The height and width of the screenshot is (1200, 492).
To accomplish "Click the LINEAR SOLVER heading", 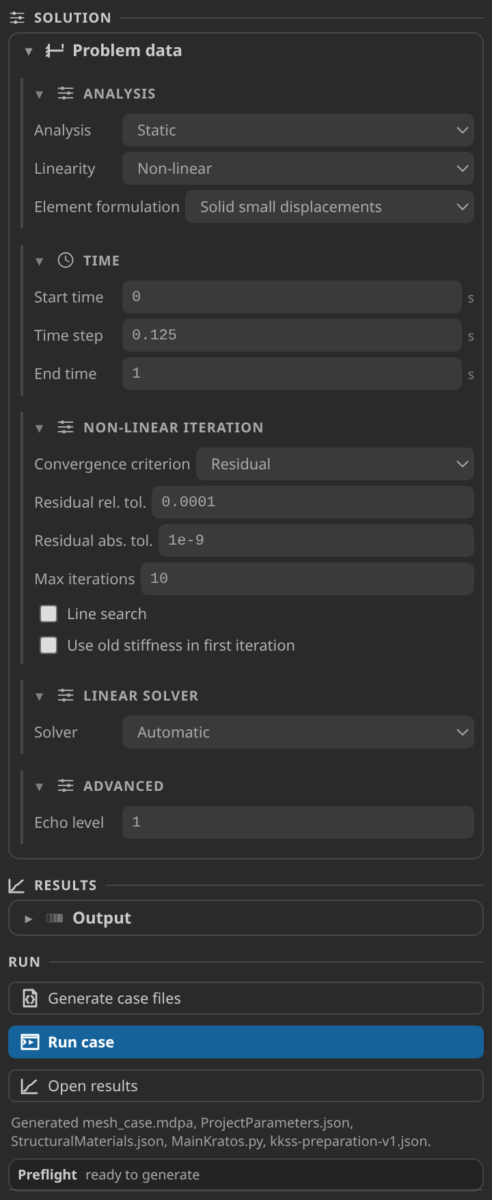I will pos(141,696).
